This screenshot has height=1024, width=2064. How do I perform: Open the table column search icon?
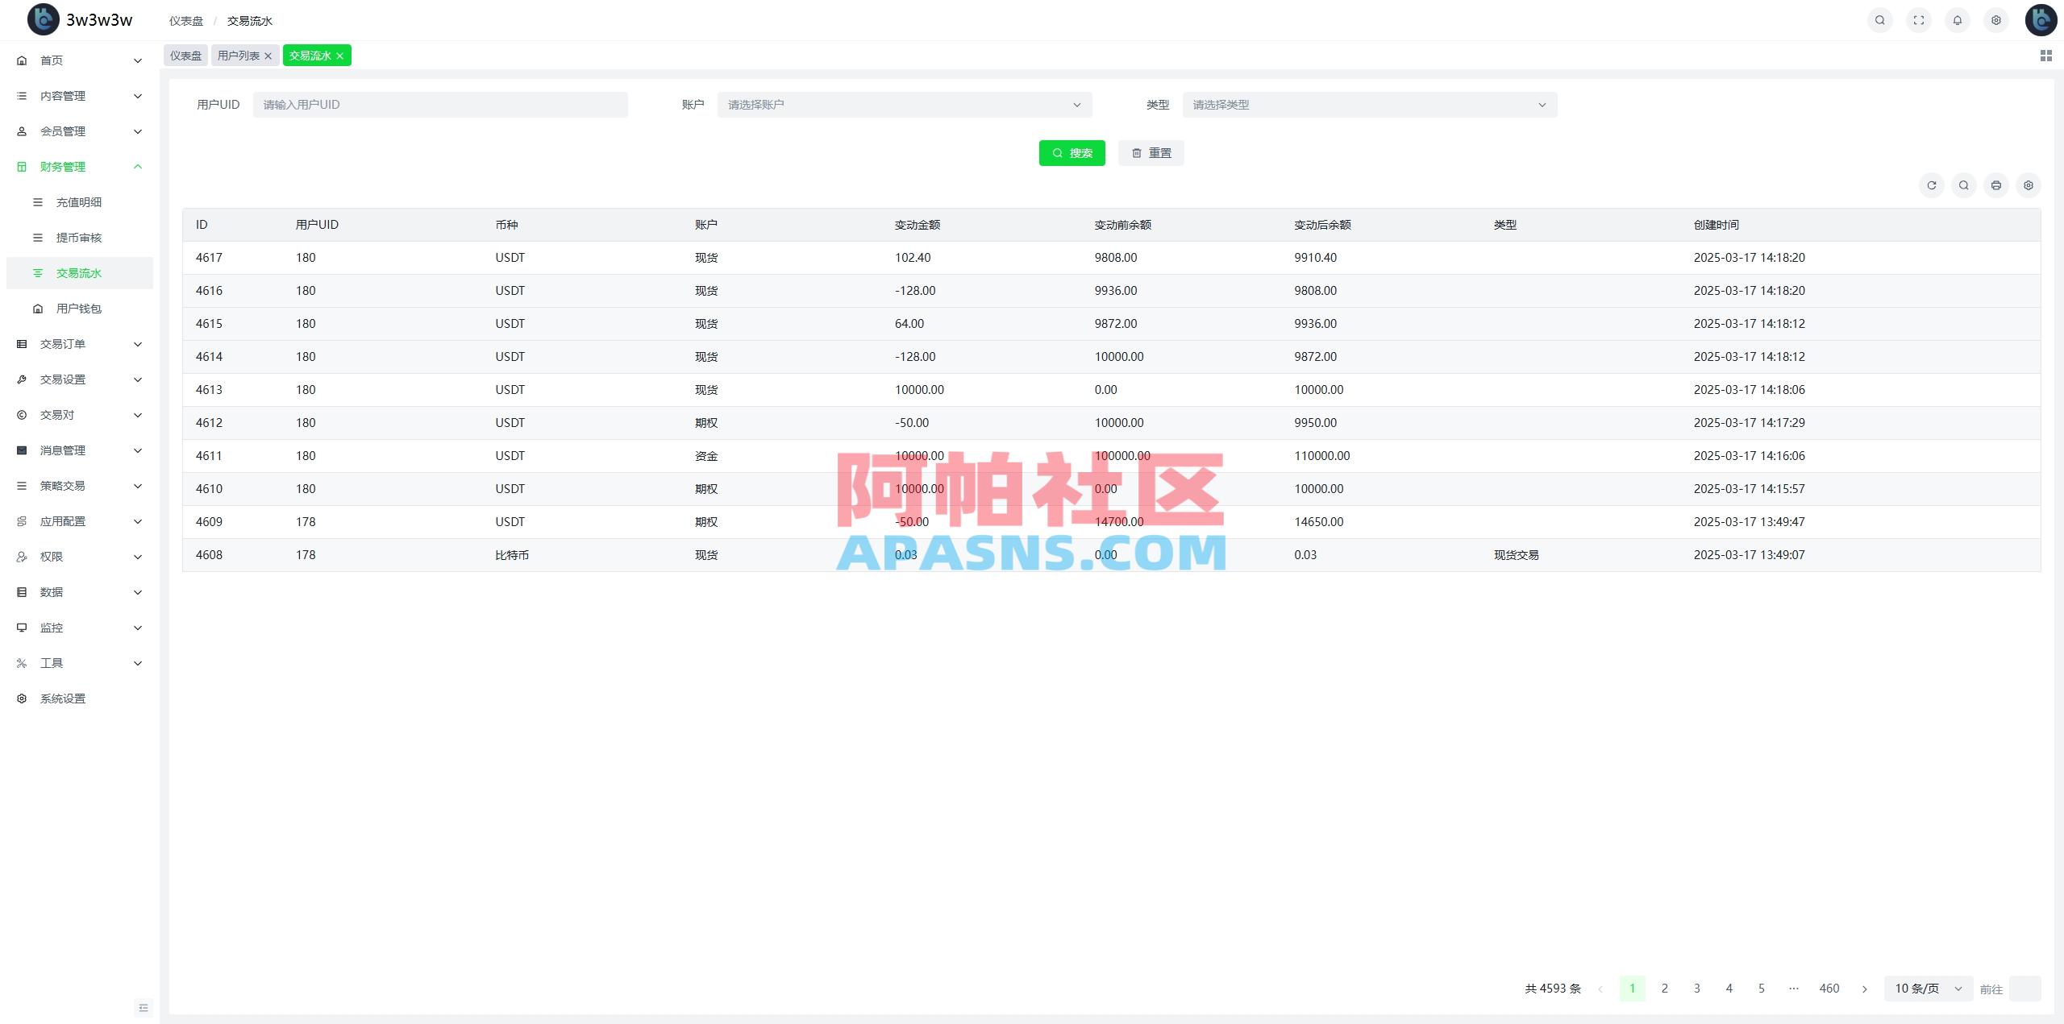coord(1964,184)
